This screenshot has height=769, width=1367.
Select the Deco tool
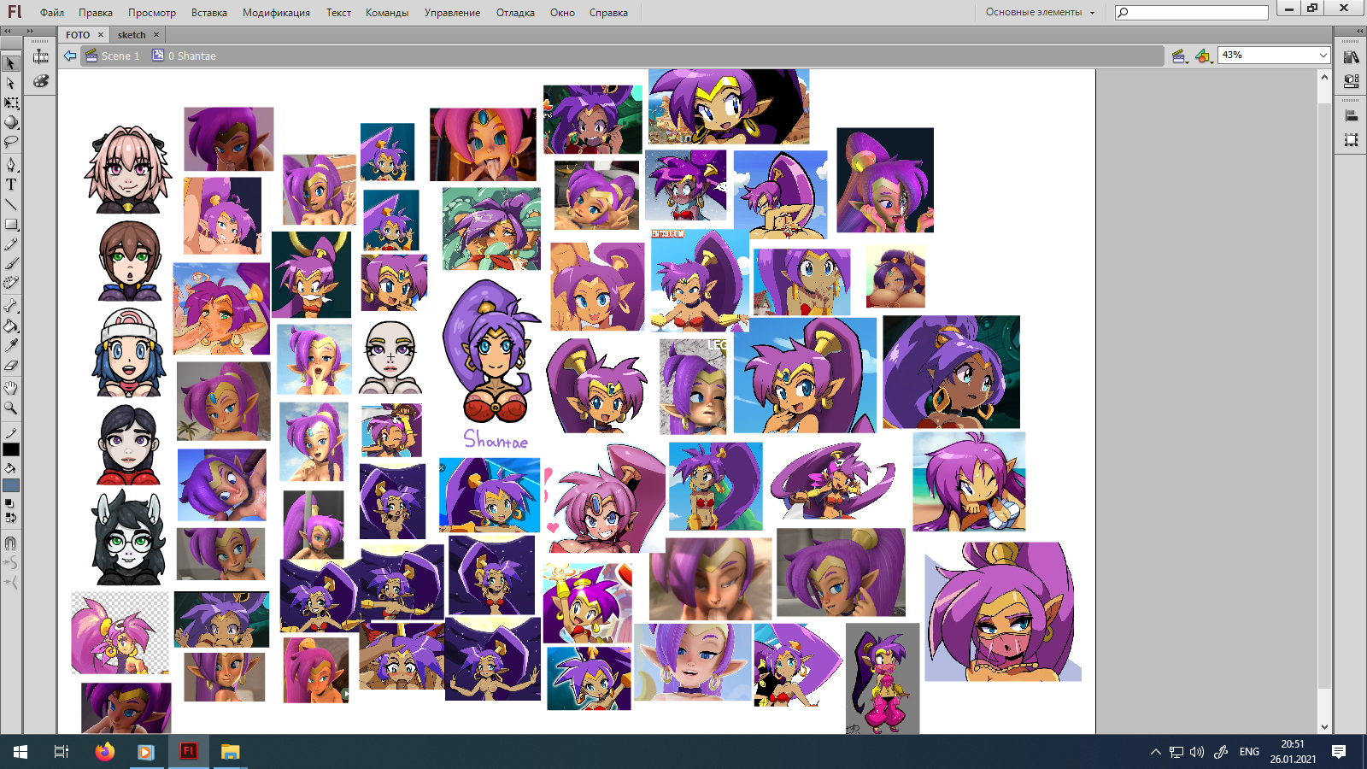(x=11, y=283)
